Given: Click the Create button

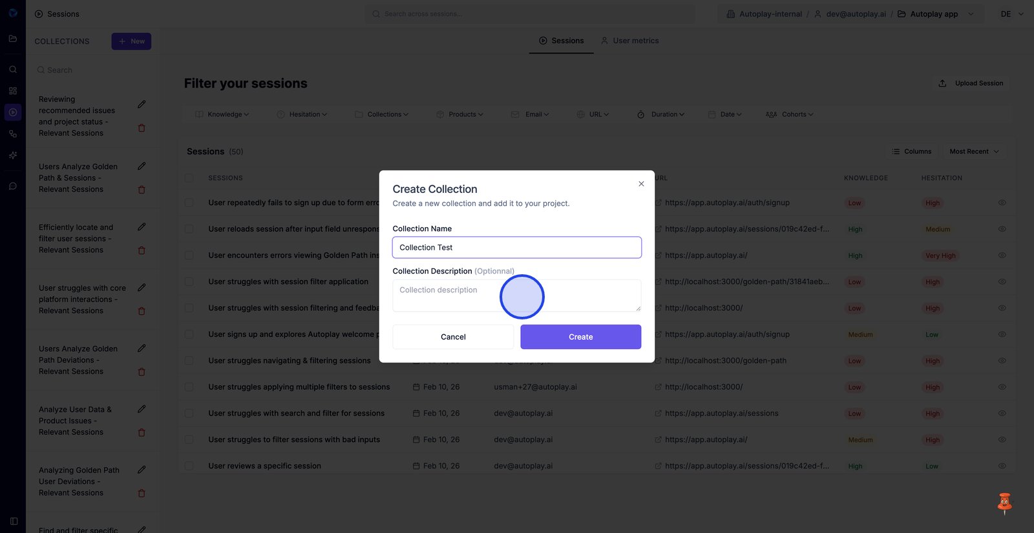Looking at the screenshot, I should 580,337.
